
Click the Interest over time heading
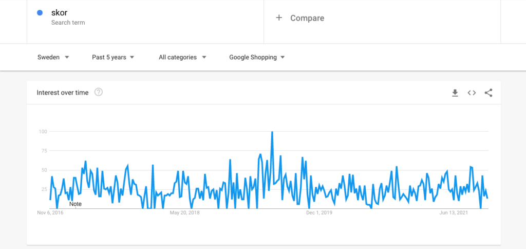point(63,93)
